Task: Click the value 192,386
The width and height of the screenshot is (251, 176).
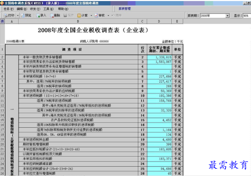Action: 165,96
